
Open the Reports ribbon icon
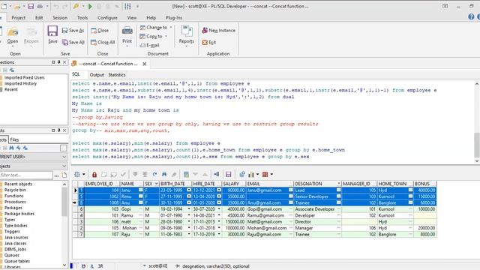click(x=187, y=31)
